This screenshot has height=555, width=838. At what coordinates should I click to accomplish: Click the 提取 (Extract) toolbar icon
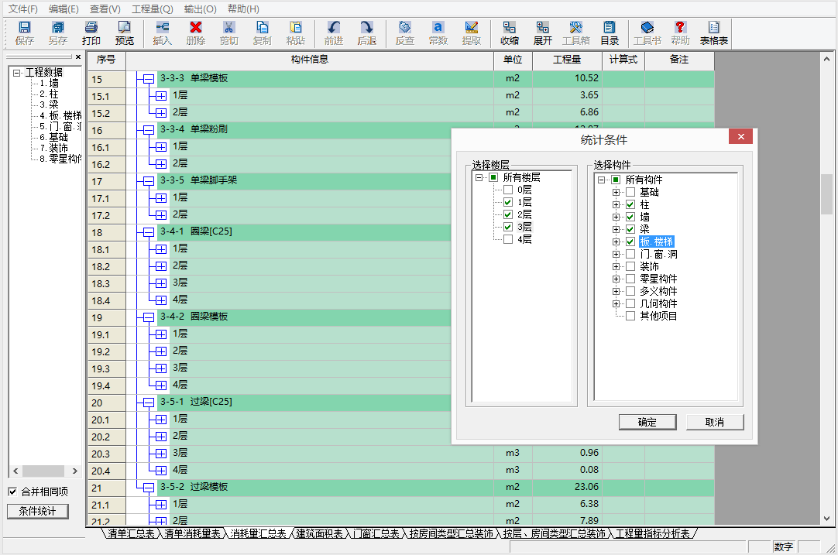point(472,33)
